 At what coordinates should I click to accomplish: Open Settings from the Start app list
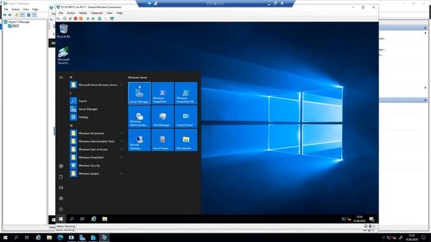(96, 117)
